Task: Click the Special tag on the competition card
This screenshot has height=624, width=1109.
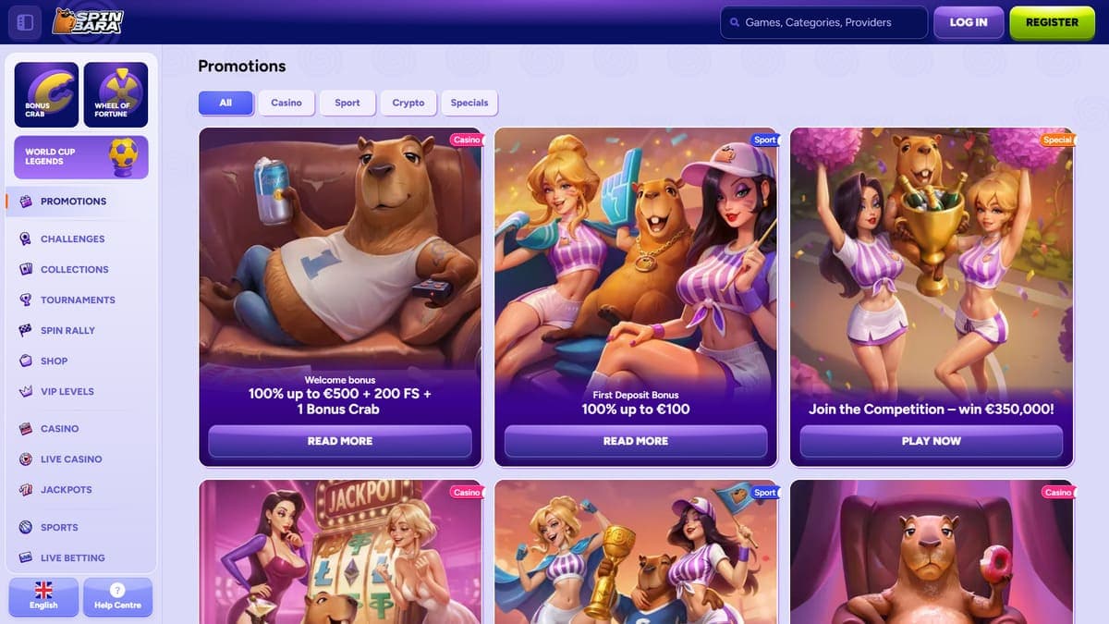Action: [1057, 141]
